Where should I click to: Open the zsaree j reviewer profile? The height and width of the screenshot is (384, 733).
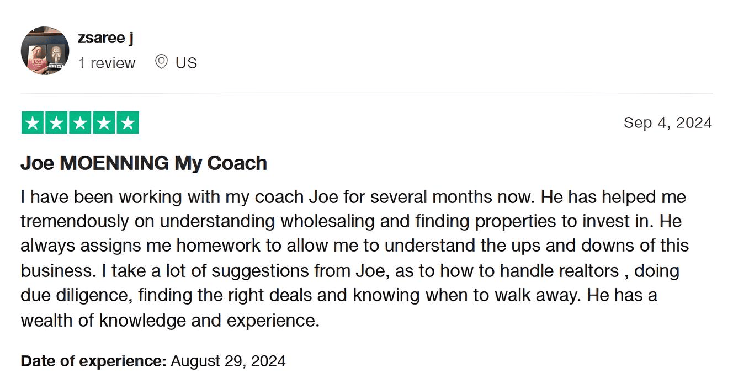(x=105, y=38)
